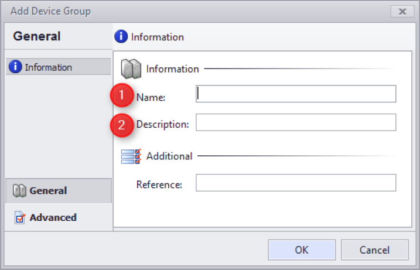
Task: Click the red number 1 callout badge
Action: pos(122,95)
